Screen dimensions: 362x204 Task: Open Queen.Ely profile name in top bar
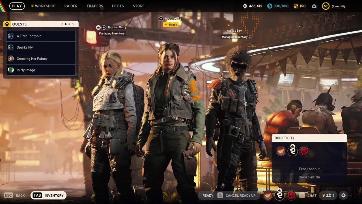click(339, 6)
